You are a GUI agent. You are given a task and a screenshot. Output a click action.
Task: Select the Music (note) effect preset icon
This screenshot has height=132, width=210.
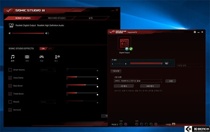click(x=13, y=57)
